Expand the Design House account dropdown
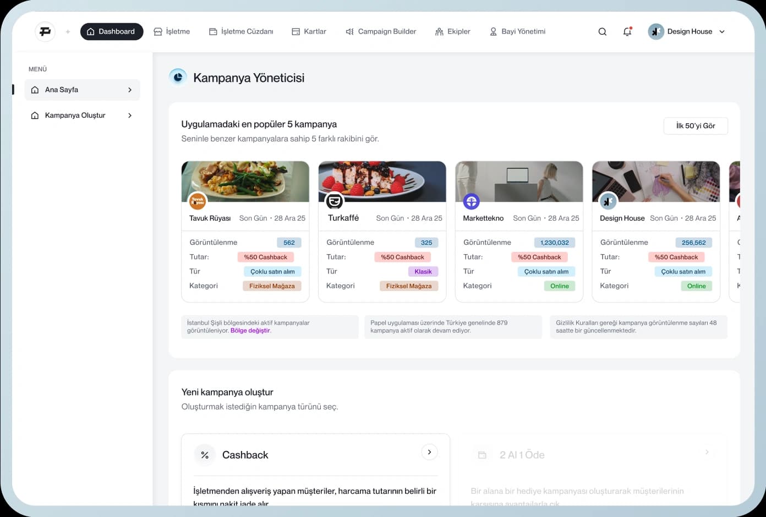Screen dimensions: 766x517 (x=722, y=32)
